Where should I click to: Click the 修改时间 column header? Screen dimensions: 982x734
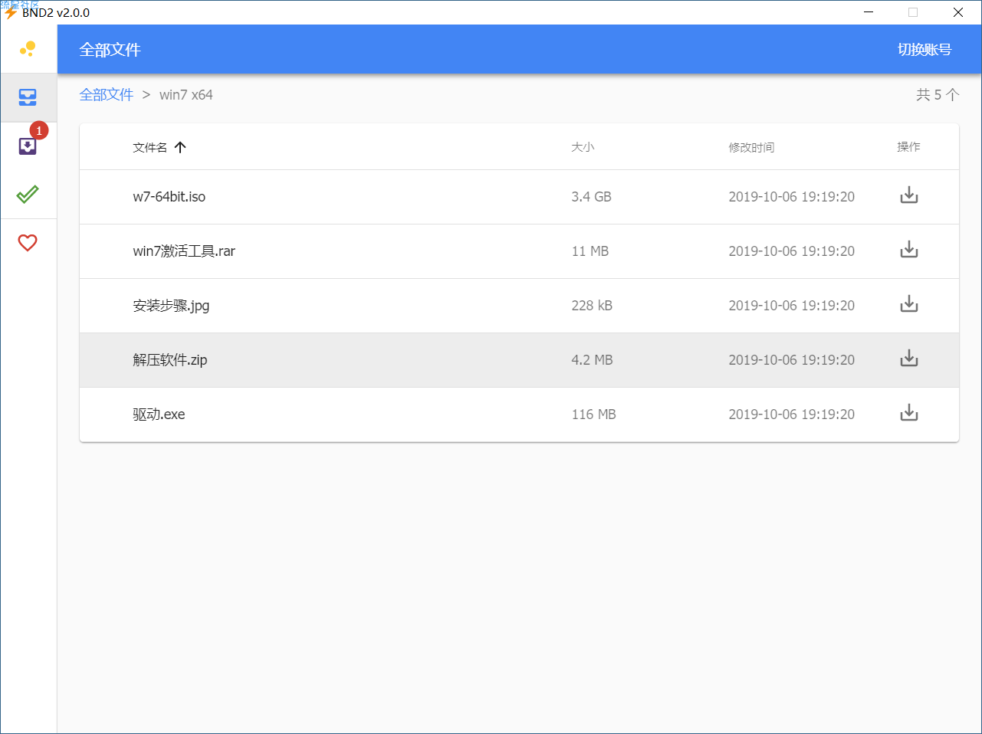(x=751, y=147)
